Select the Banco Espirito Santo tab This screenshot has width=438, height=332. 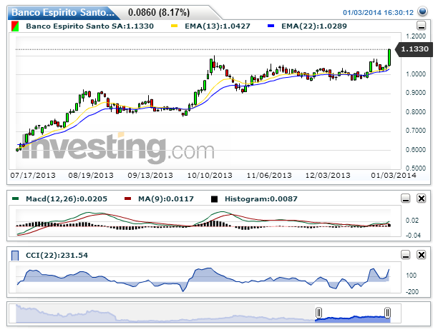tap(63, 13)
